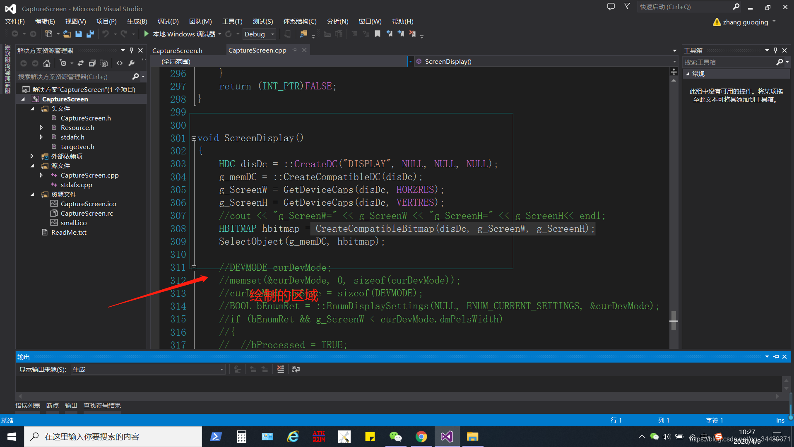The image size is (794, 447).
Task: Go to the next bookmark
Action: (401, 34)
